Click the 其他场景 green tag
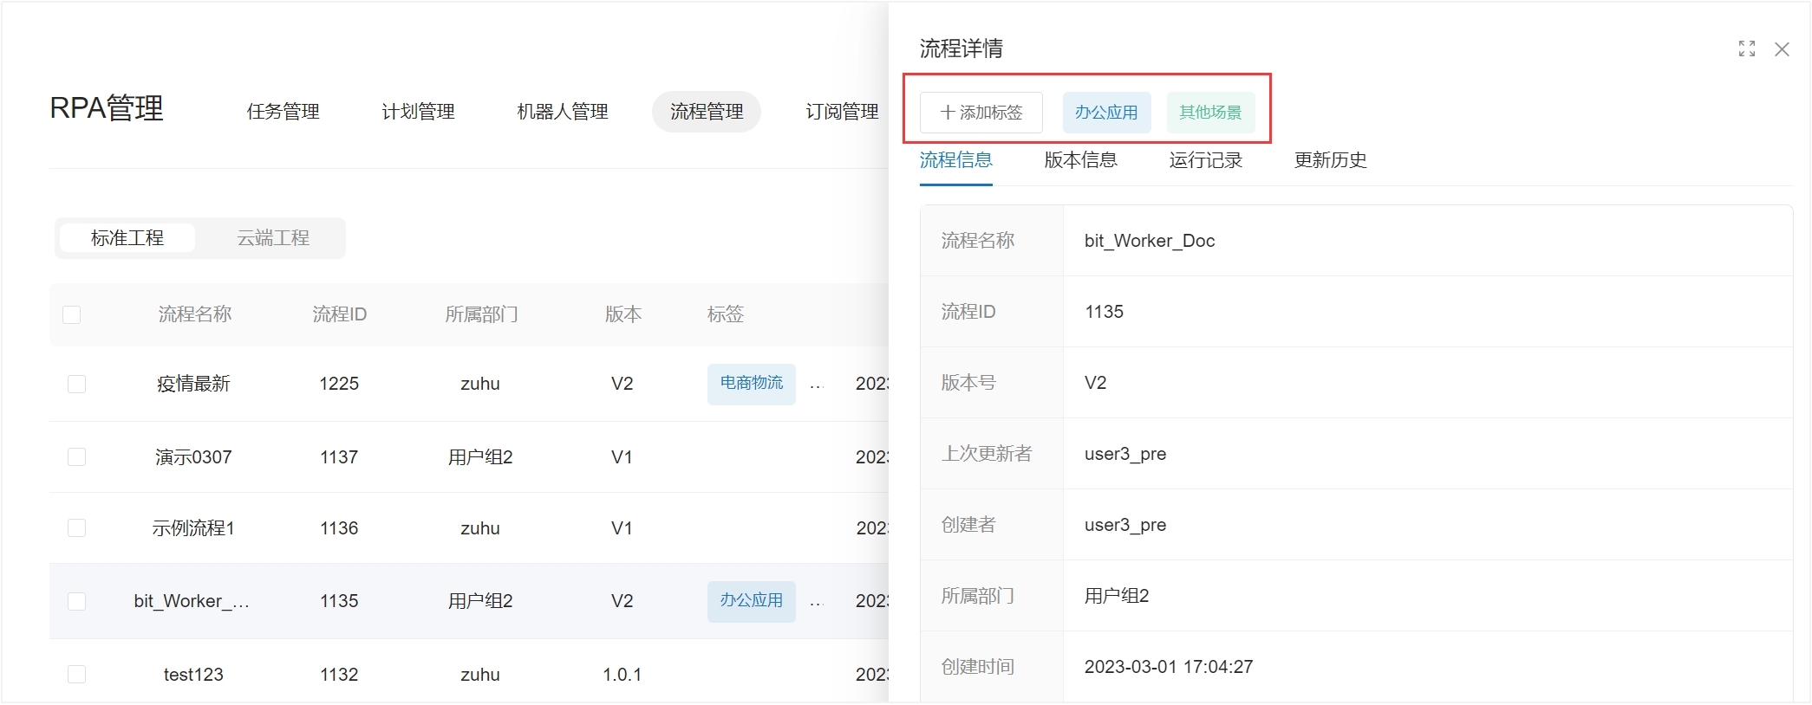1812x705 pixels. pos(1210,113)
